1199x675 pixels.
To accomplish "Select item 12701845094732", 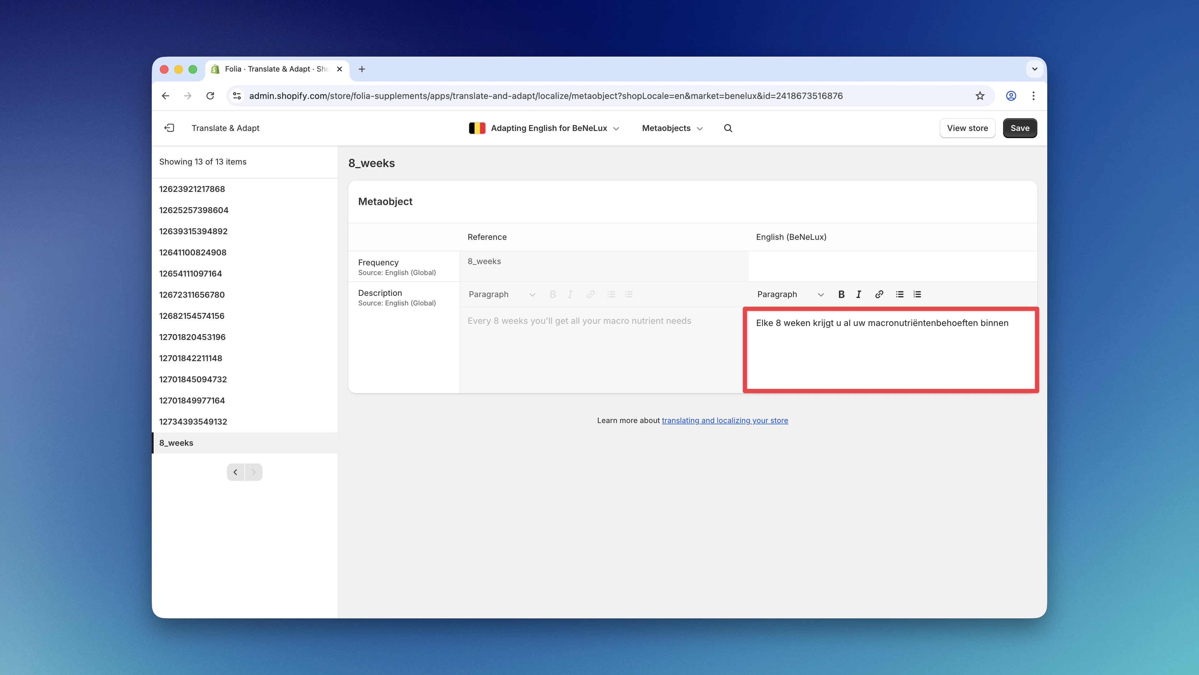I will click(245, 379).
